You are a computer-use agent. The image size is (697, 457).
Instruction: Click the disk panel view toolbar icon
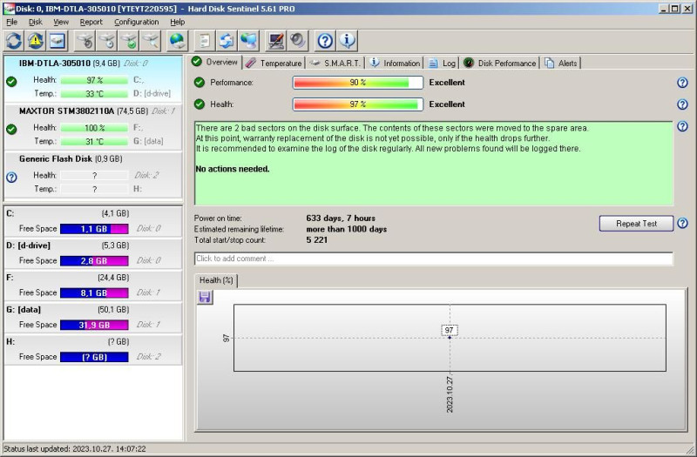[58, 41]
